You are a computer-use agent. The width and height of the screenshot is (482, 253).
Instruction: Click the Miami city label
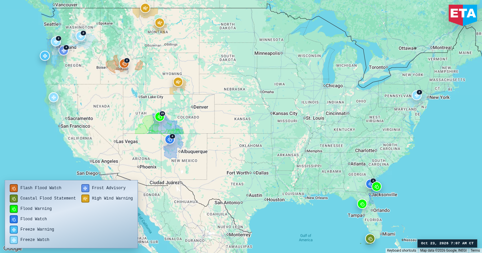pyautogui.click(x=389, y=234)
